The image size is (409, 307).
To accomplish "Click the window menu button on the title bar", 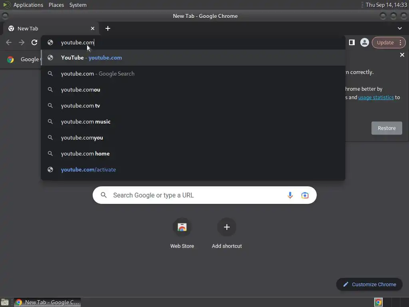I will pyautogui.click(x=5, y=16).
